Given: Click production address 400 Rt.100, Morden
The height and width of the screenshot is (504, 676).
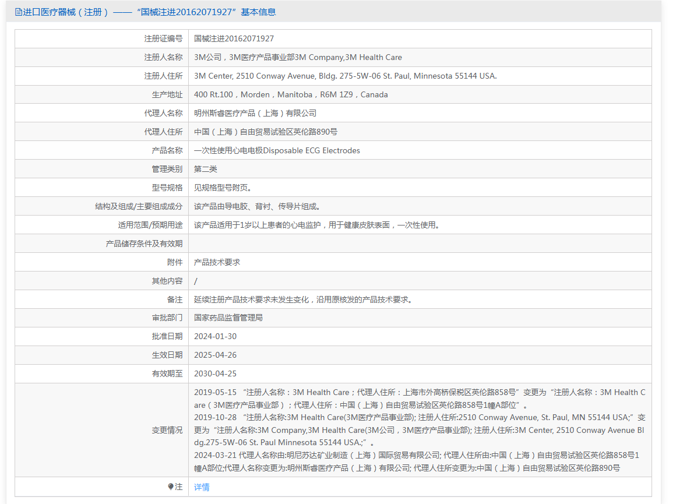Looking at the screenshot, I should 291,94.
